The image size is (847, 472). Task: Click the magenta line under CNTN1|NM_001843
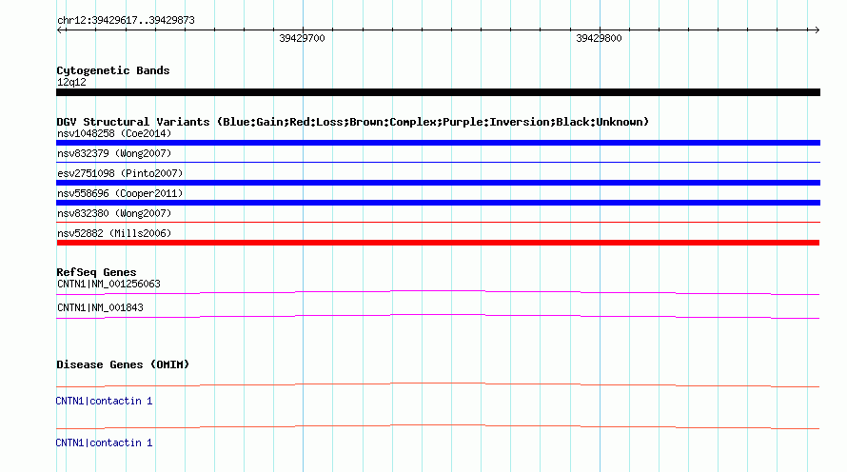(x=438, y=316)
